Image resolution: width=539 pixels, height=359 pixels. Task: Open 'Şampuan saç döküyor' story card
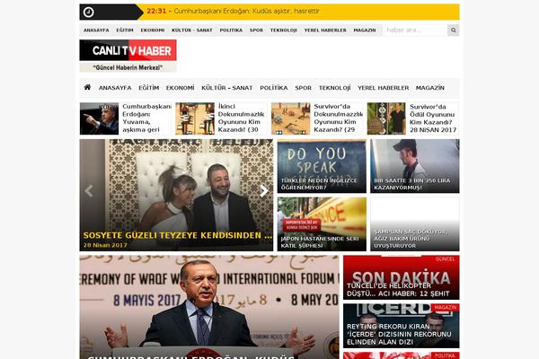(414, 224)
